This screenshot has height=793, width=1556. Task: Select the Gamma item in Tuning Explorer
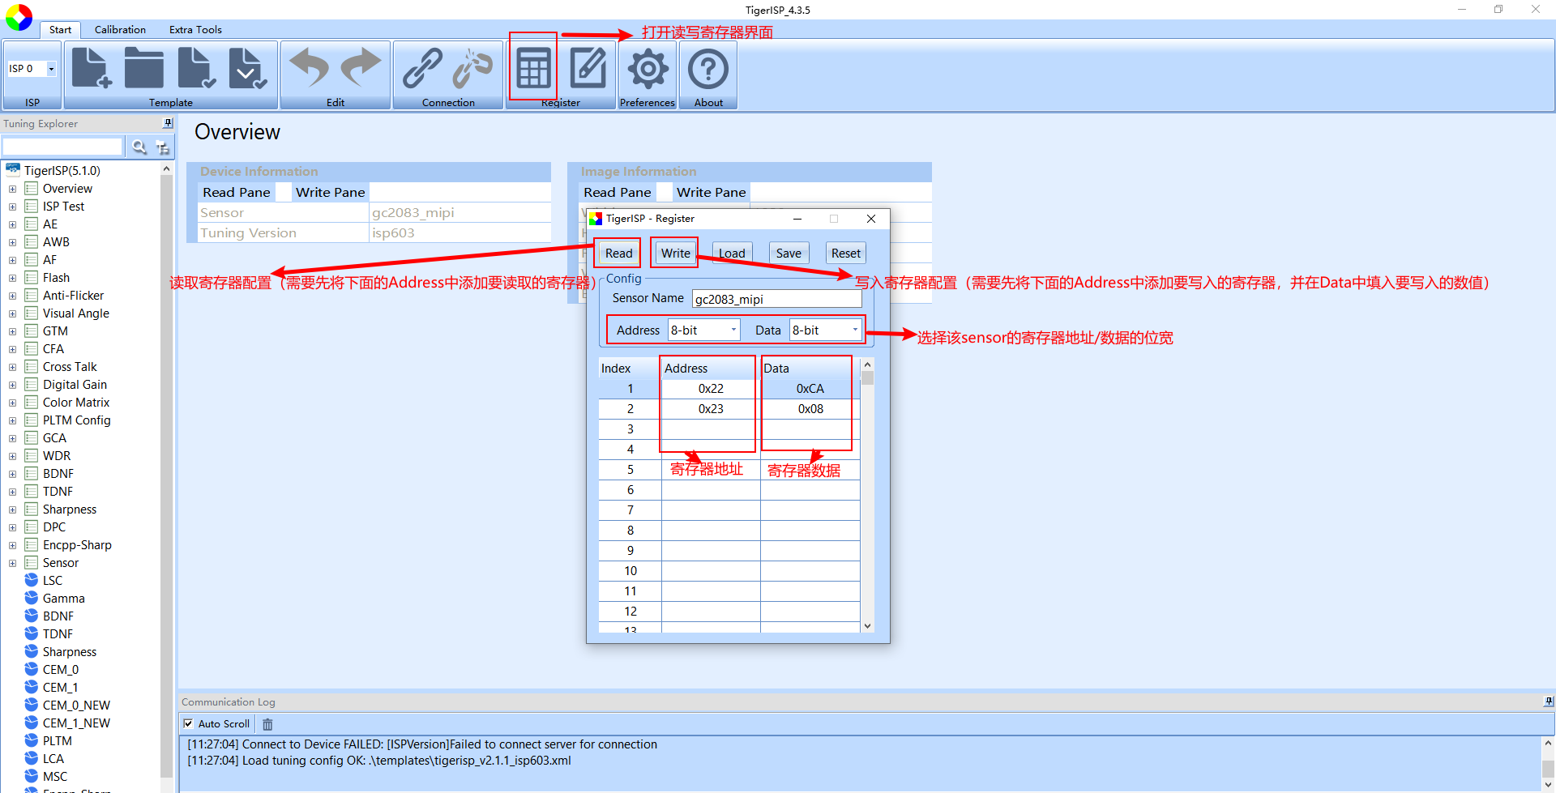[x=63, y=599]
